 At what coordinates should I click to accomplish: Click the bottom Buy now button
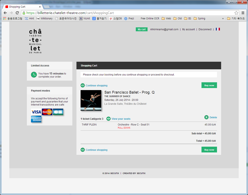[209, 150]
